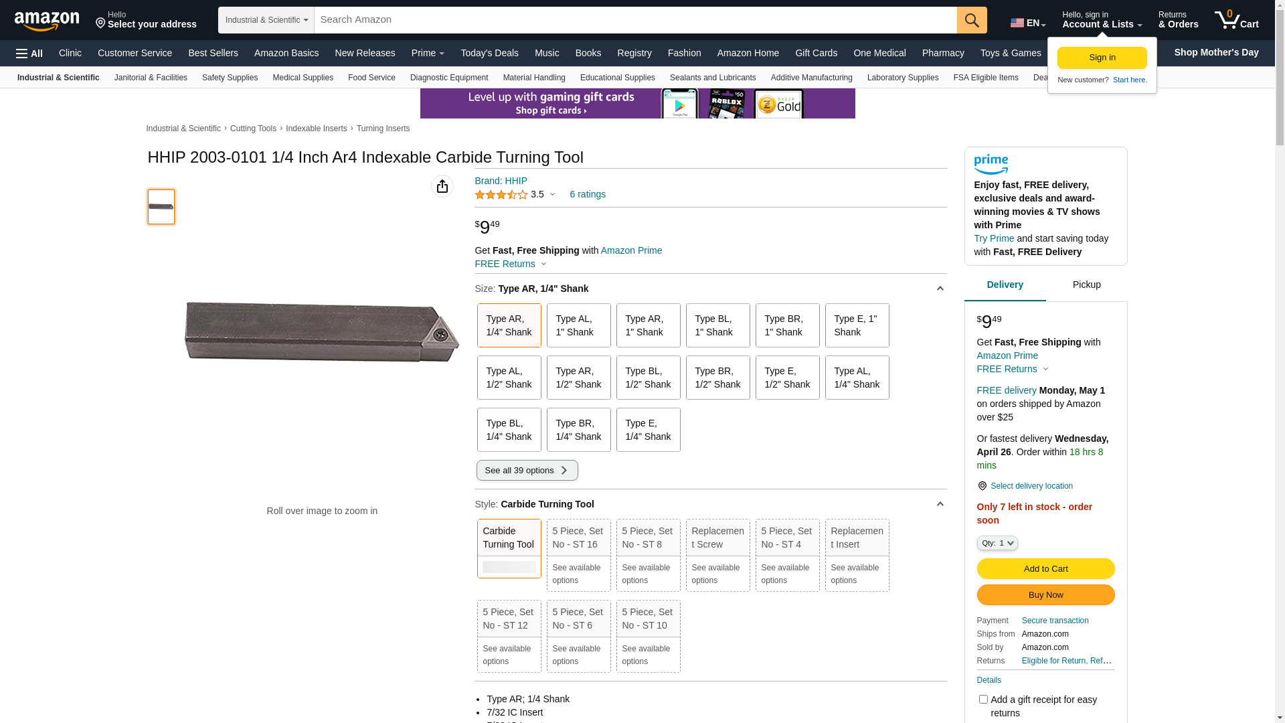Check Add a gift receipt checkbox
The image size is (1285, 723).
pos(983,699)
